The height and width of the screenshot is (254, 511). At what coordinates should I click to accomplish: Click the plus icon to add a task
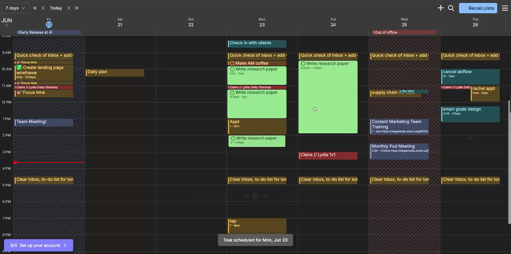(x=440, y=8)
